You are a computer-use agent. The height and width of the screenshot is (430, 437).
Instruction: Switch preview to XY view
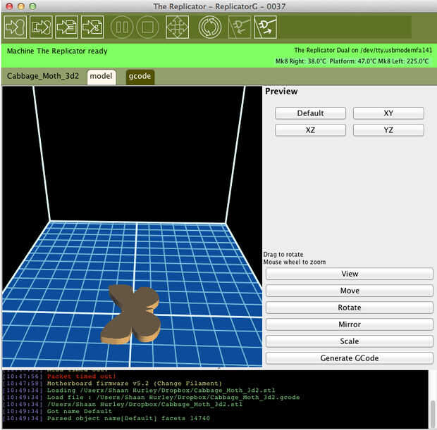pyautogui.click(x=388, y=113)
